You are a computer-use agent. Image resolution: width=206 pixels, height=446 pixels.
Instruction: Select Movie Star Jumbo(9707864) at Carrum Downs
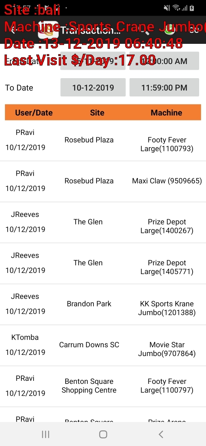tap(103, 345)
